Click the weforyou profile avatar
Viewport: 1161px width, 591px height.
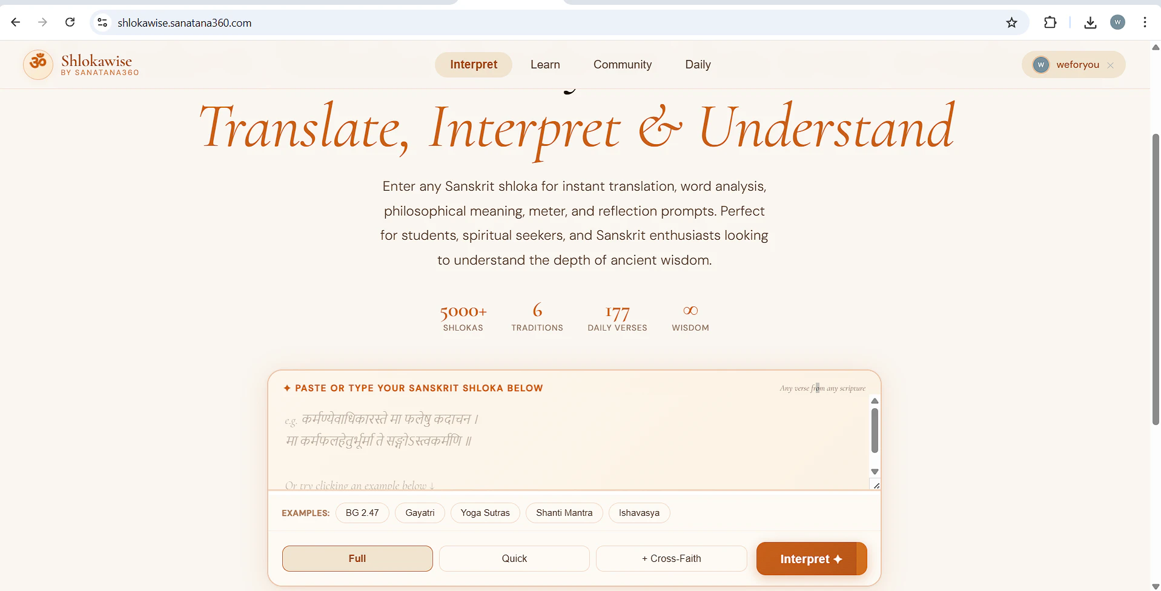(x=1117, y=22)
